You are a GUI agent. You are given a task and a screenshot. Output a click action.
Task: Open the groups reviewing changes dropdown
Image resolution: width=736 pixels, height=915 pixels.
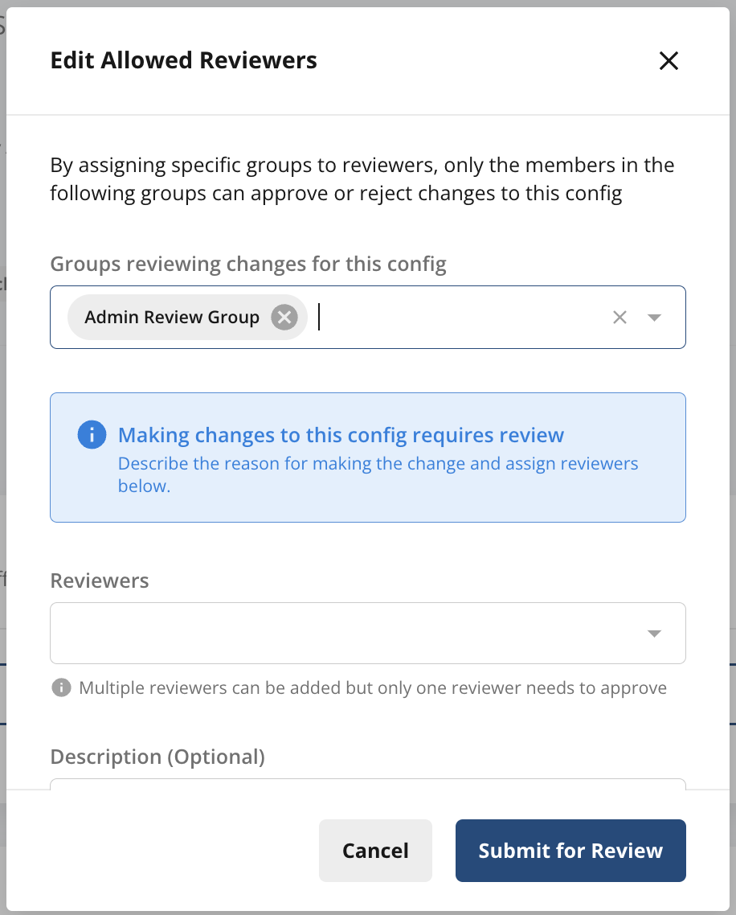pos(654,317)
